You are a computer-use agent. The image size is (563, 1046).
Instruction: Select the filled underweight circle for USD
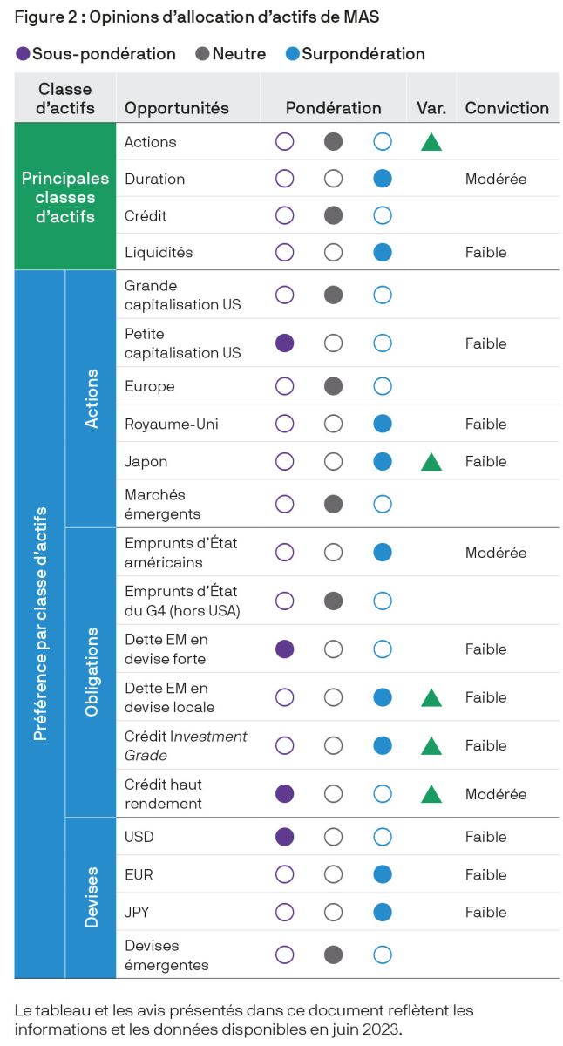[284, 837]
